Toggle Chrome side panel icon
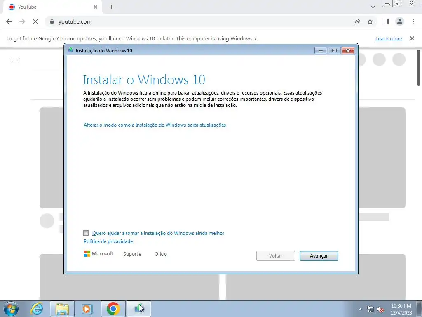This screenshot has height=317, width=422. (x=387, y=21)
